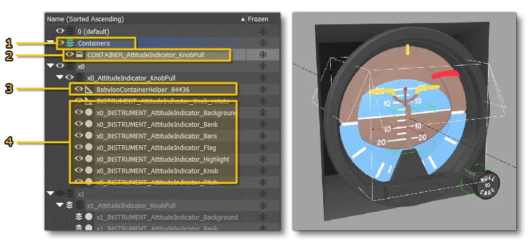Click the Frozen snowflake on the x0 row
This screenshot has height=243, width=529.
263,67
